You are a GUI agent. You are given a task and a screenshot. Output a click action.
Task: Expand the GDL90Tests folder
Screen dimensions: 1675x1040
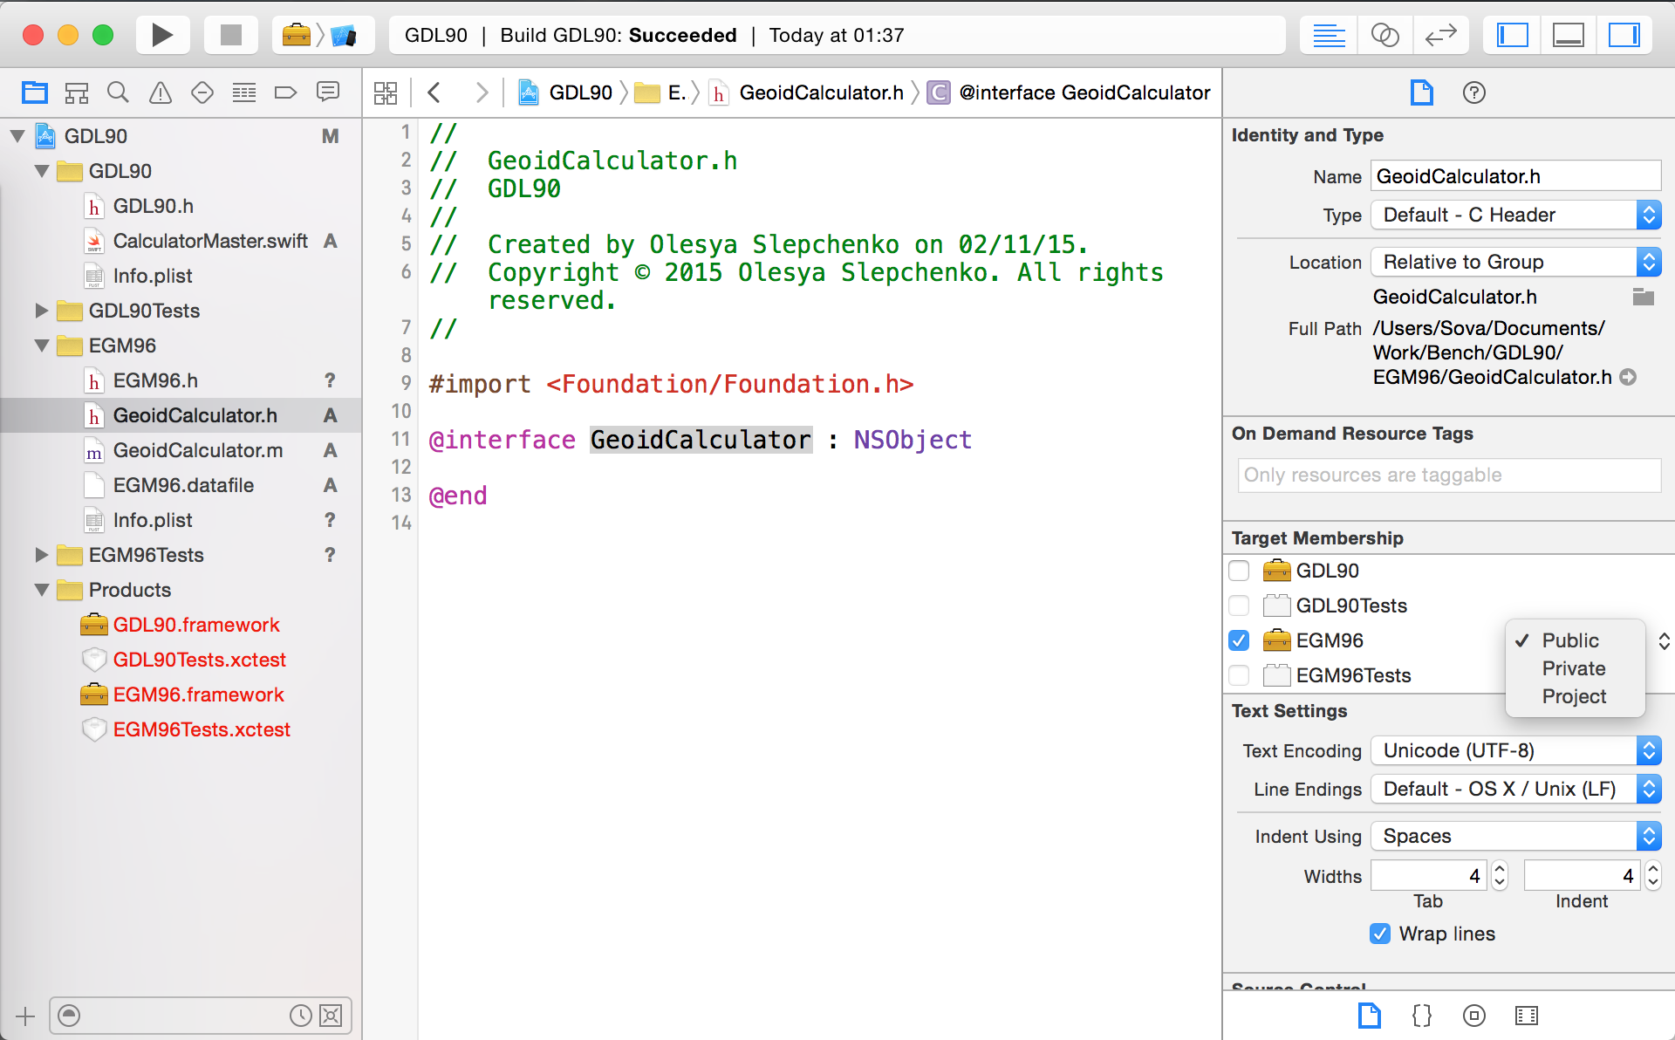41,311
